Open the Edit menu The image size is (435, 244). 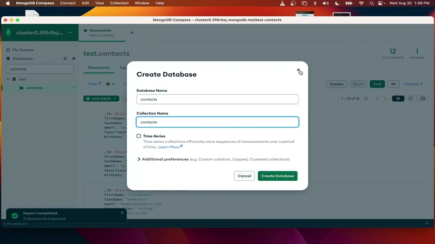[85, 3]
